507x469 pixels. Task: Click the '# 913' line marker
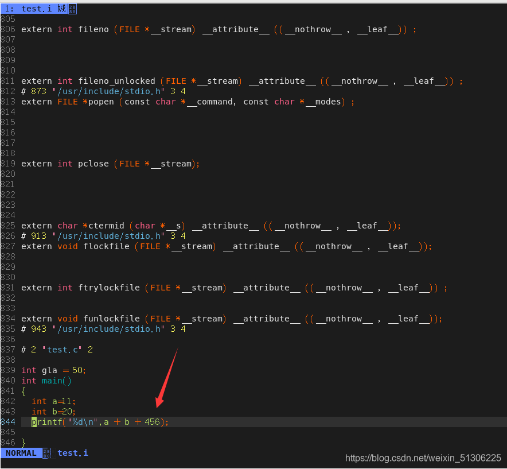pos(34,236)
